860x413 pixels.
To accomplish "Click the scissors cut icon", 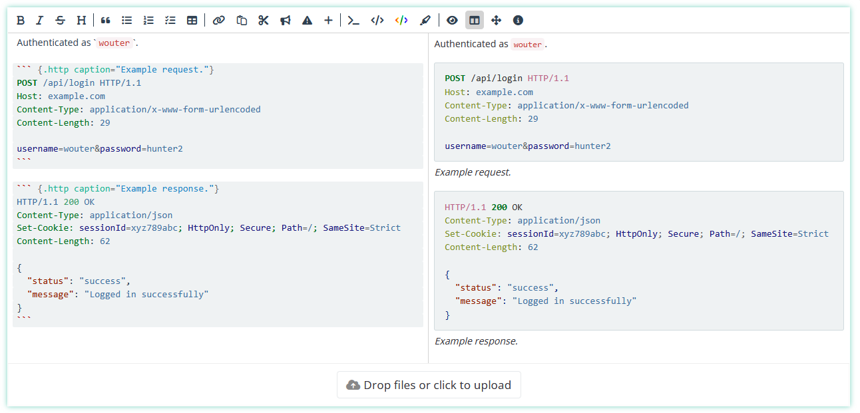I will point(264,21).
